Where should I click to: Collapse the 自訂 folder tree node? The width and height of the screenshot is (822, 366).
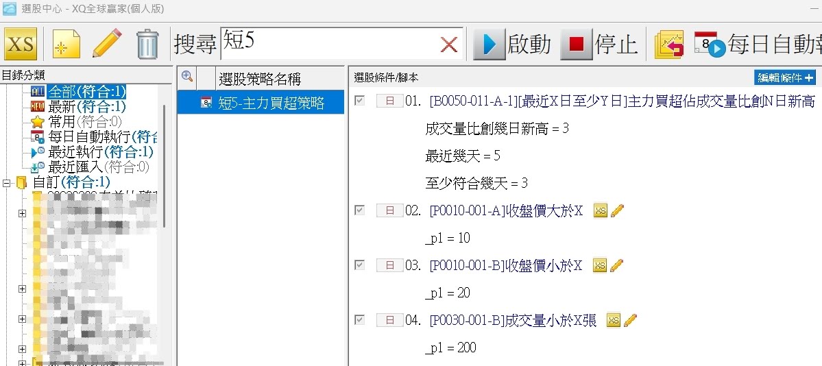tap(8, 182)
